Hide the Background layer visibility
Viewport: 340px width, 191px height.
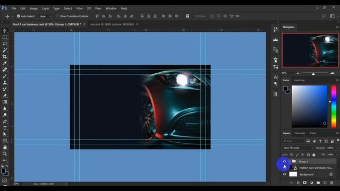tap(284, 175)
